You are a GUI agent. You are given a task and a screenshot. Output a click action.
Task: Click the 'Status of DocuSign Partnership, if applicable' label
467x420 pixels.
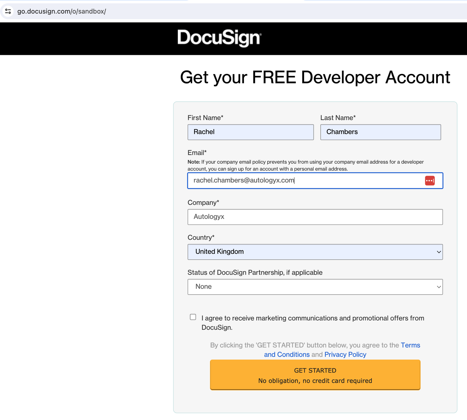point(255,273)
